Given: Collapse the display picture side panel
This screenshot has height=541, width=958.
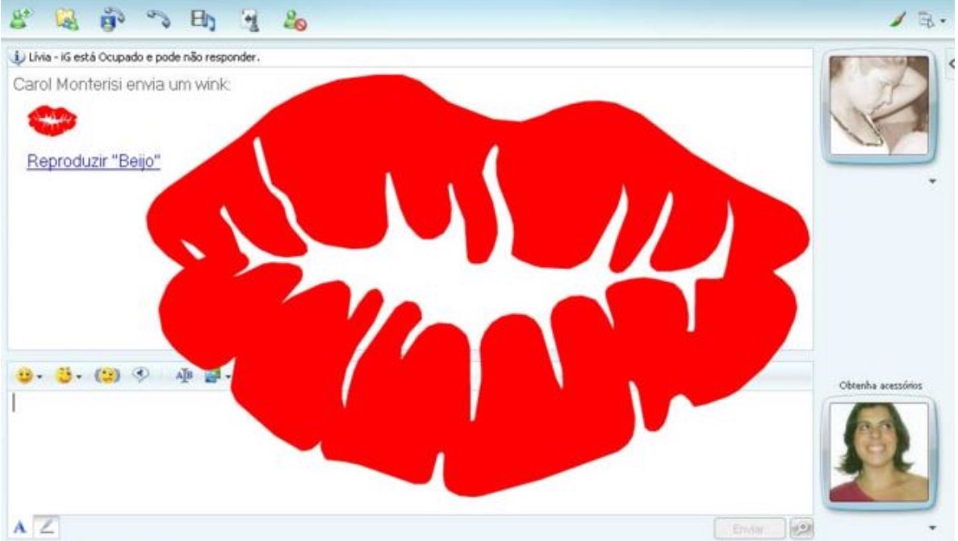Looking at the screenshot, I should (952, 64).
